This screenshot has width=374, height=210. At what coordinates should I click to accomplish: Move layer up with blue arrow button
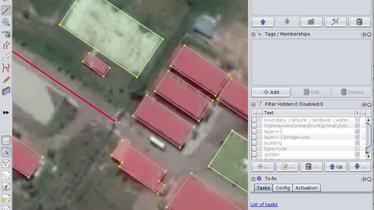tap(263, 22)
